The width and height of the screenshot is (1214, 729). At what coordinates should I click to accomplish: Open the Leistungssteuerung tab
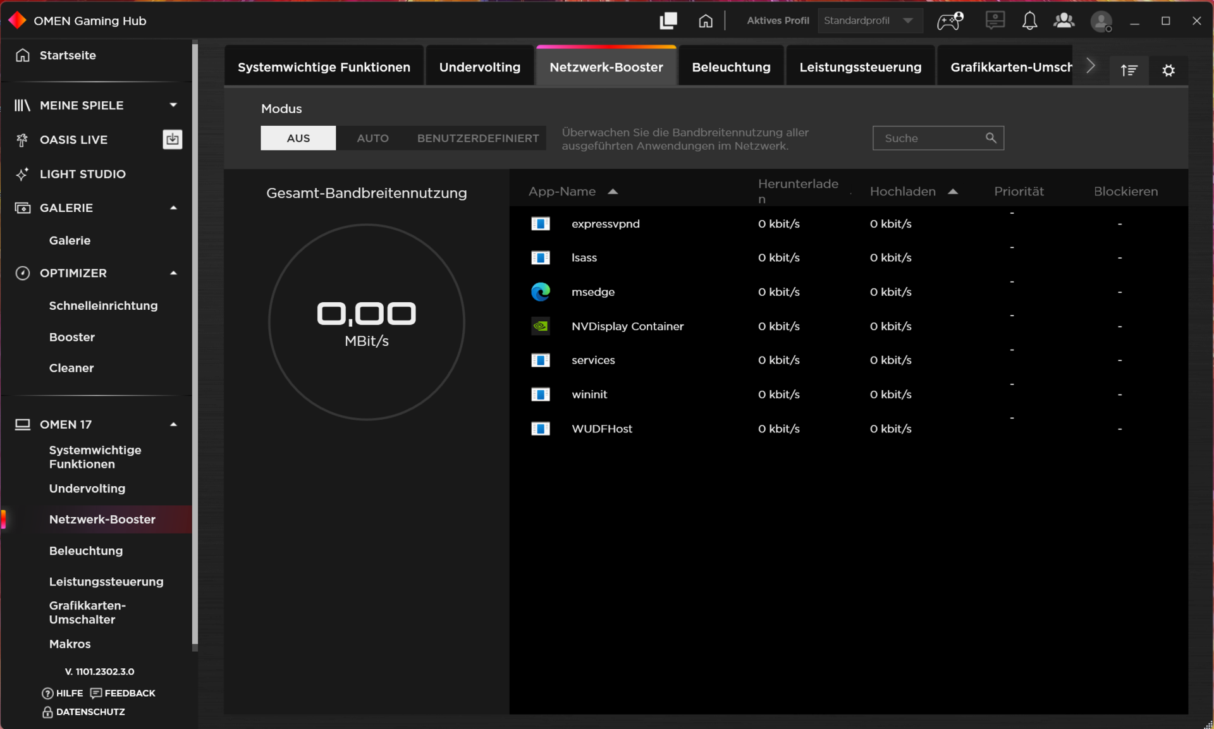coord(860,67)
